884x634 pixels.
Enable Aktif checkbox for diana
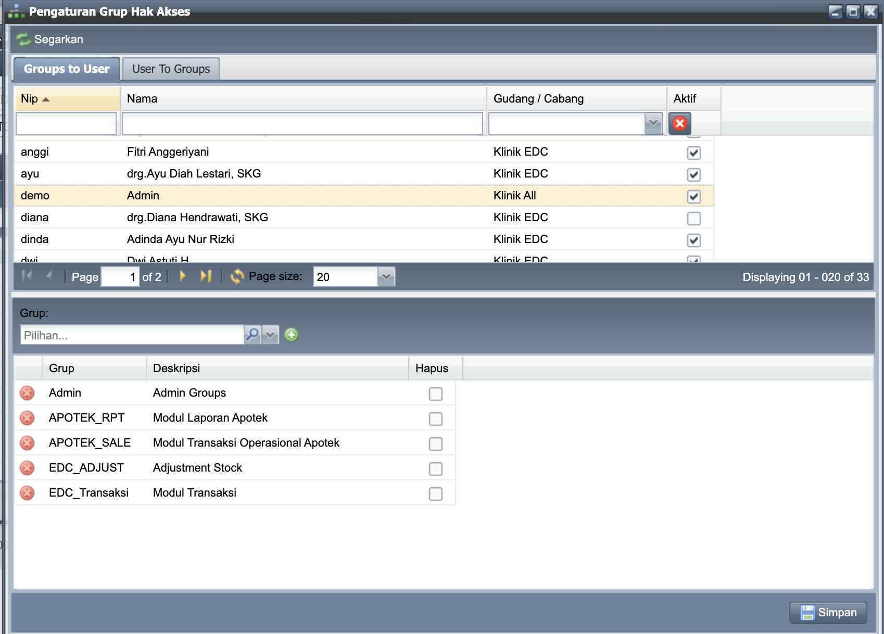693,218
